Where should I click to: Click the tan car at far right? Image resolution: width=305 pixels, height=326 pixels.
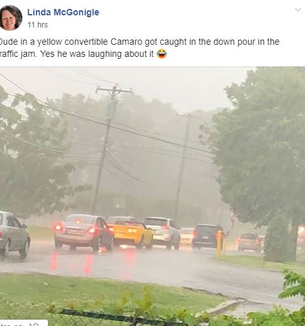coord(249,242)
